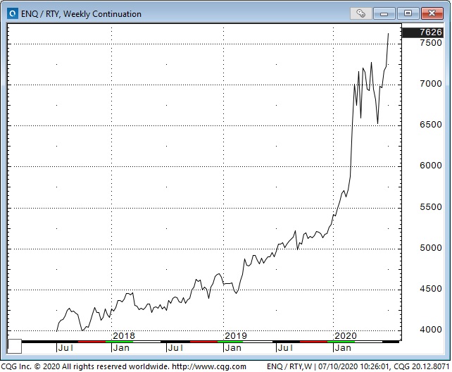The width and height of the screenshot is (452, 372).
Task: Maximize the ENQ / RTY chart window
Action: click(x=408, y=13)
